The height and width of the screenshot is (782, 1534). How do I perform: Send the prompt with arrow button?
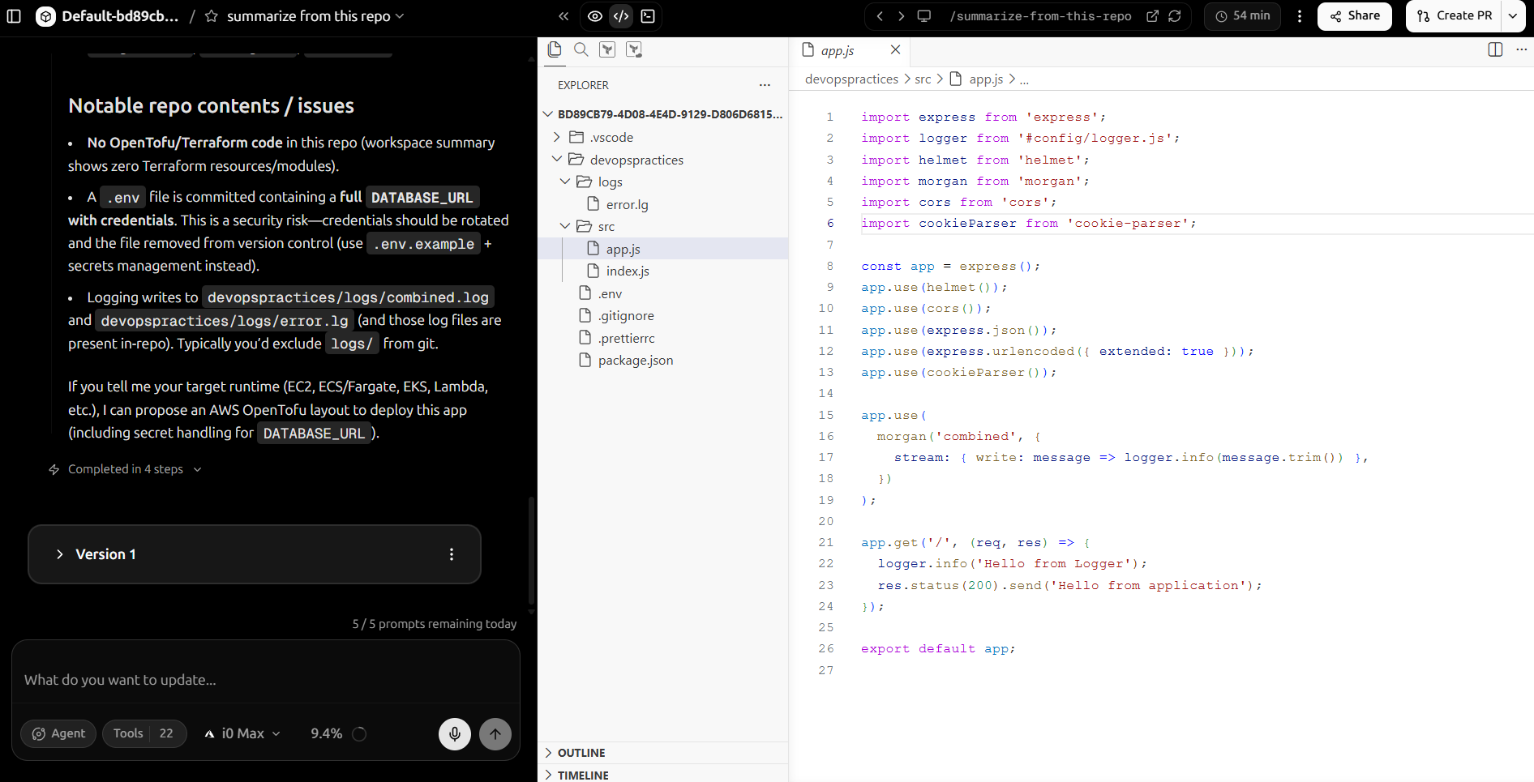495,734
